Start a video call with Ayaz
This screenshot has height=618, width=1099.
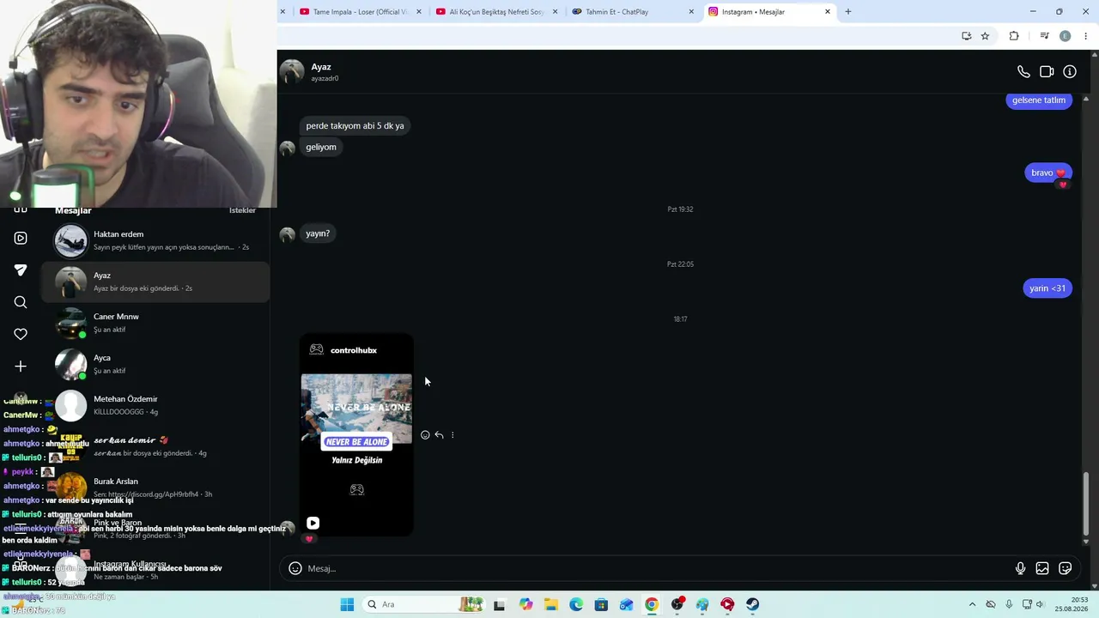pos(1047,72)
